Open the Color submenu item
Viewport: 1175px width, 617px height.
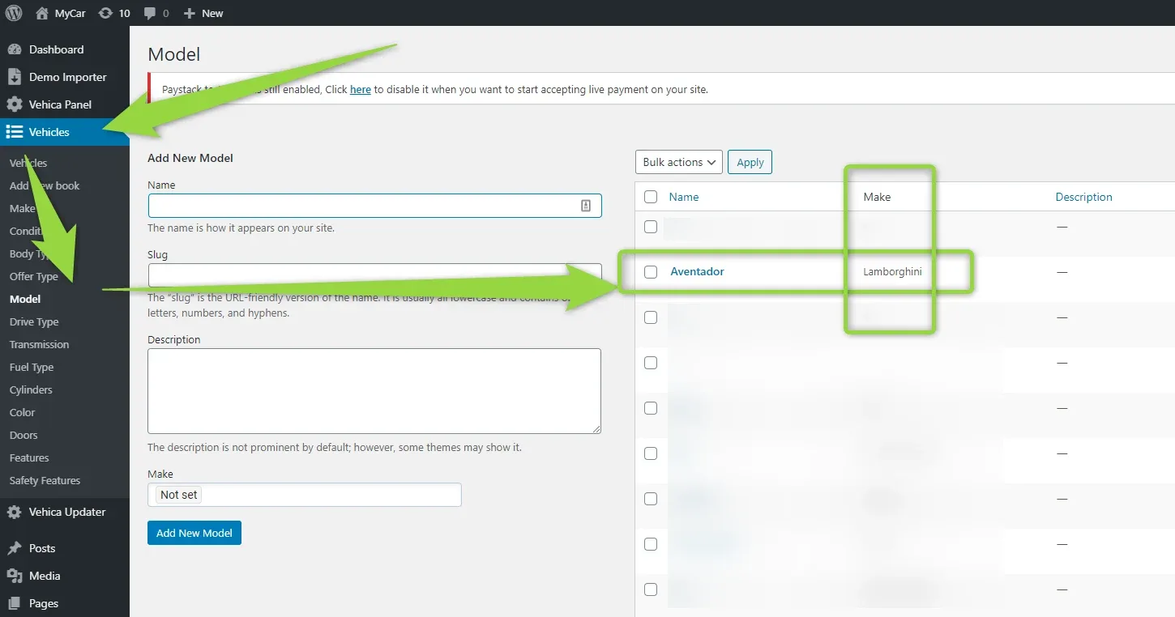(22, 412)
